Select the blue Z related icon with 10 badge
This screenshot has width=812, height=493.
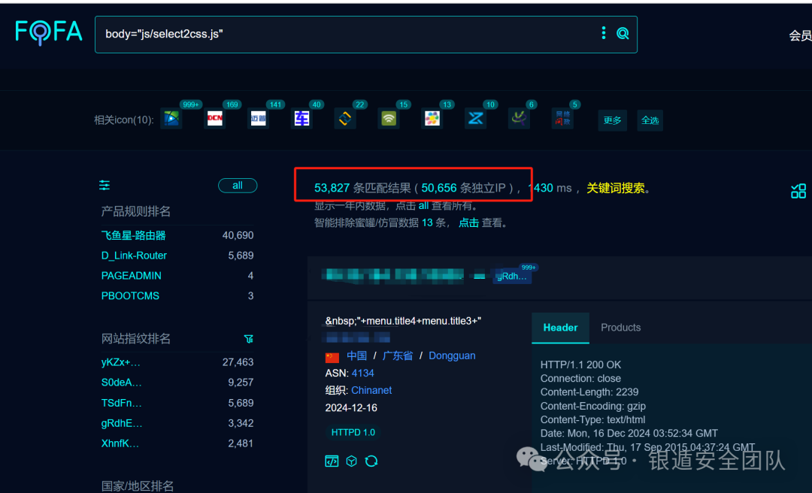(x=475, y=119)
